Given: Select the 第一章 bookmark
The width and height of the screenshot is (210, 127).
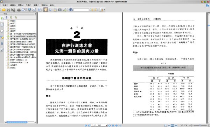Looking at the screenshot, I should [x=23, y=34].
